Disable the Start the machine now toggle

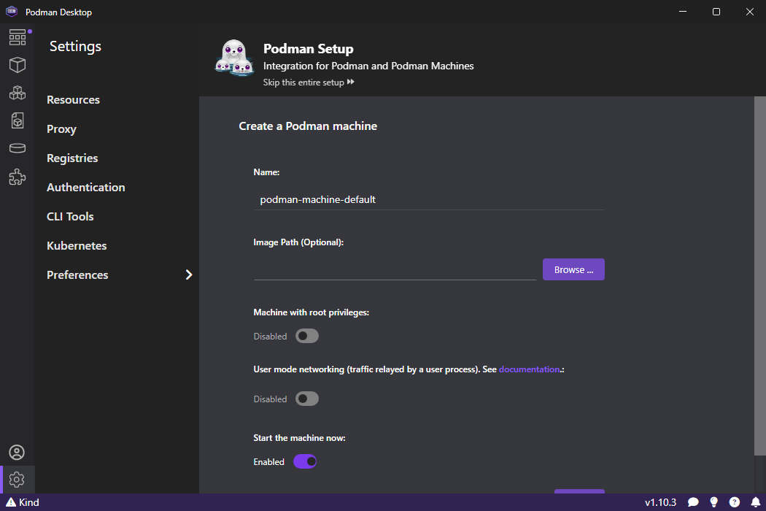coord(305,462)
